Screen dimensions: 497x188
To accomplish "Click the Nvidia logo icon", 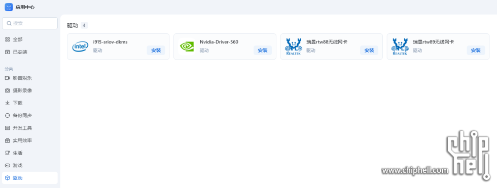I will pos(187,46).
